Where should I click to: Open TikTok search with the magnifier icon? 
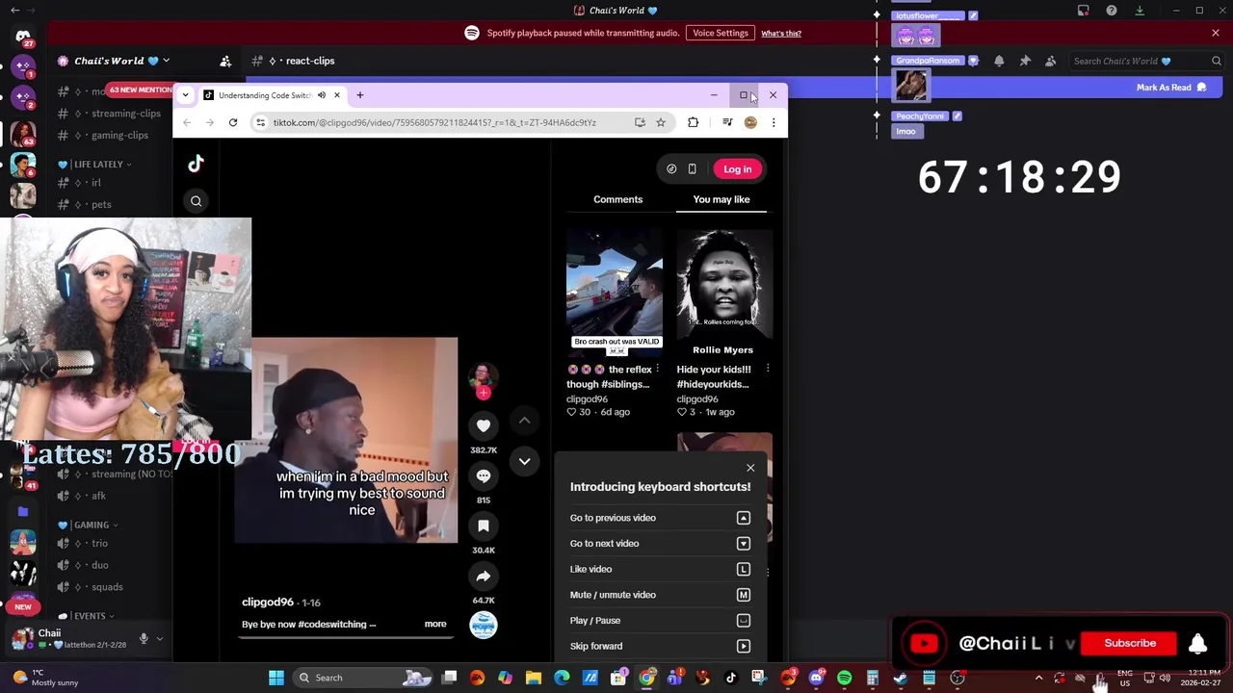point(196,201)
